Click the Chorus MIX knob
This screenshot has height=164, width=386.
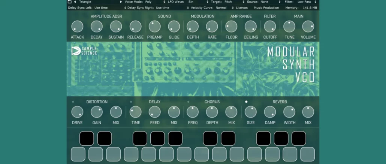tap(231, 112)
